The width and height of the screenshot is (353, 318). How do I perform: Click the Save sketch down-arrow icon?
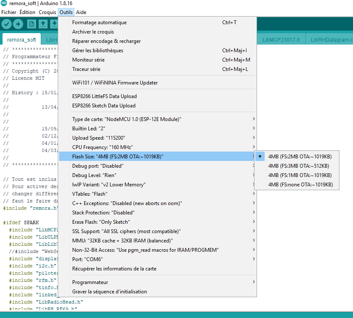click(x=54, y=24)
